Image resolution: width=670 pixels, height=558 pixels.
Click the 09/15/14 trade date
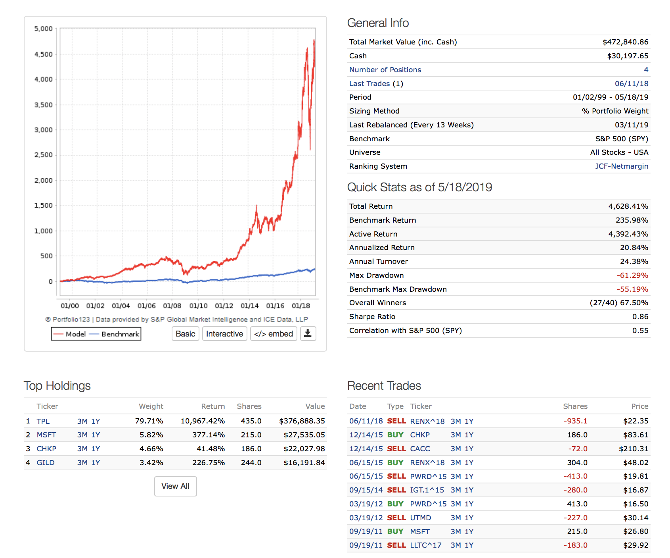point(366,490)
